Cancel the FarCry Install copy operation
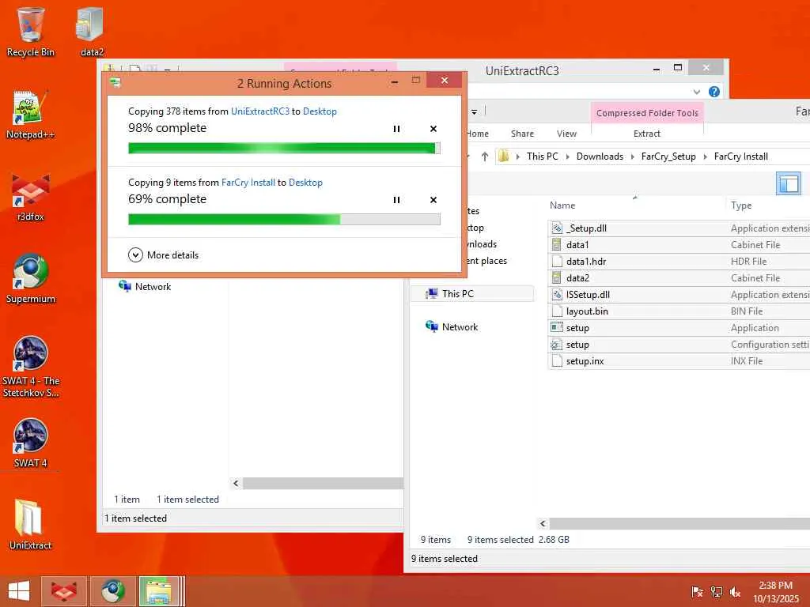This screenshot has height=607, width=810. click(x=433, y=200)
